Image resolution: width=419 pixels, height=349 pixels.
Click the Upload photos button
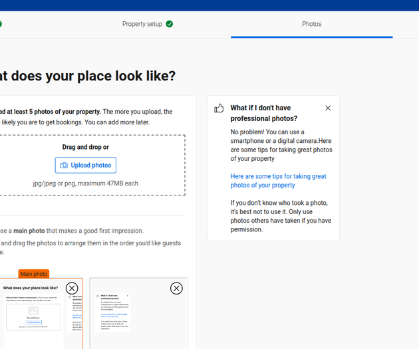[x=86, y=166]
